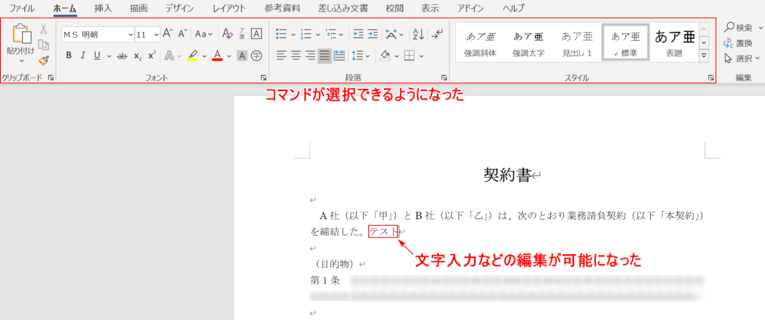Open the font size dropdown
765x320 pixels.
coord(156,35)
